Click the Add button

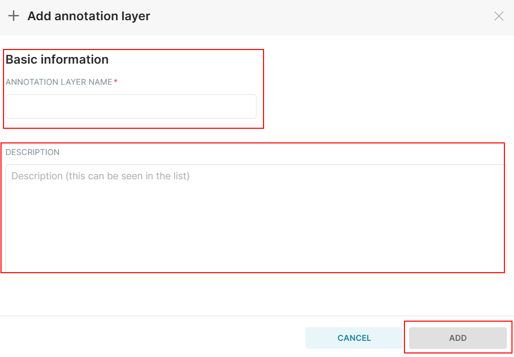457,338
